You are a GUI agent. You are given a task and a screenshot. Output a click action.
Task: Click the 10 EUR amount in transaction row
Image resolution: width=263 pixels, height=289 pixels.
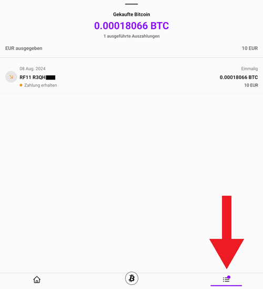click(x=251, y=85)
